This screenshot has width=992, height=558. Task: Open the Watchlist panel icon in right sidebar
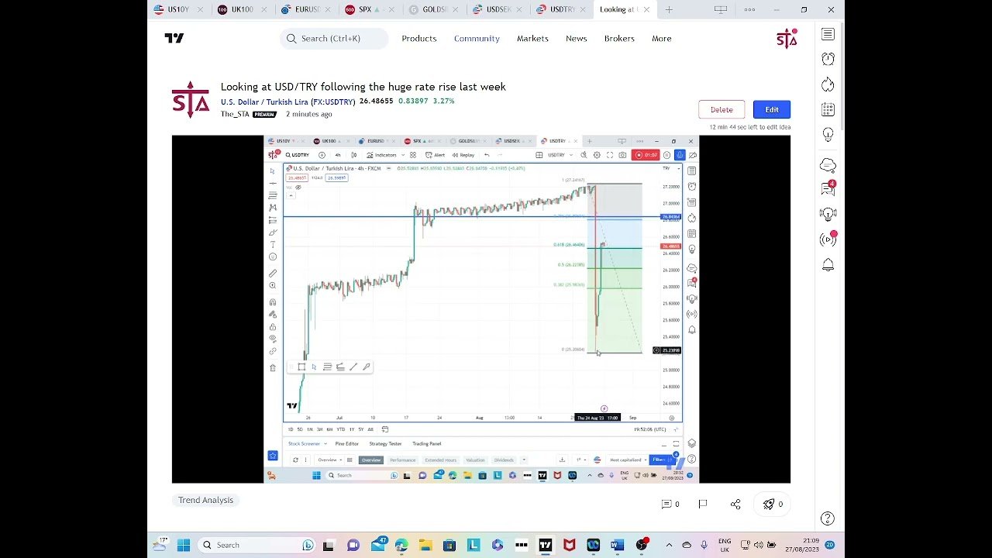[x=828, y=34]
